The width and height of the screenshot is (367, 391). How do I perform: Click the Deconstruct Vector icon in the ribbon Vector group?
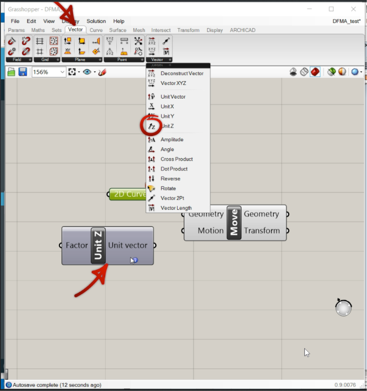click(152, 41)
